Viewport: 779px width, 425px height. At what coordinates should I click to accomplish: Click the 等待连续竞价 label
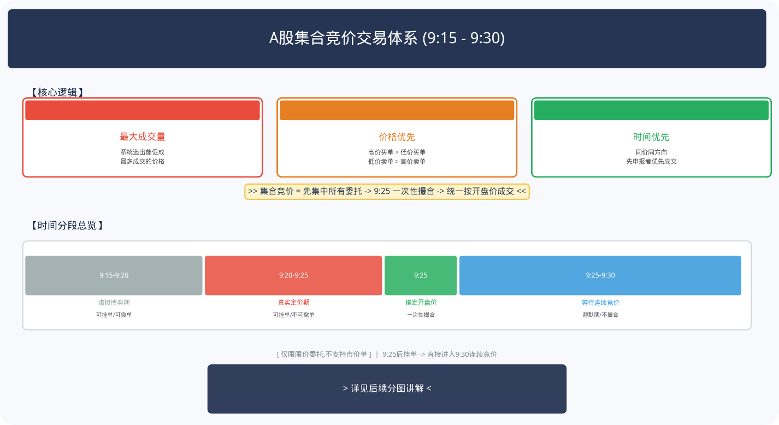pos(601,303)
